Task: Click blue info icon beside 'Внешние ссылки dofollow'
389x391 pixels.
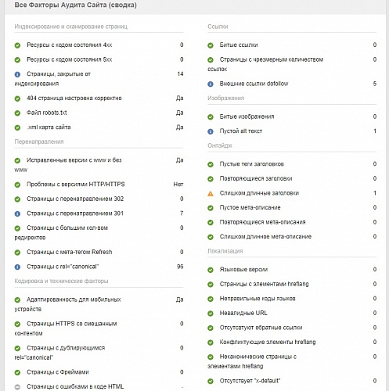Action: pyautogui.click(x=211, y=84)
